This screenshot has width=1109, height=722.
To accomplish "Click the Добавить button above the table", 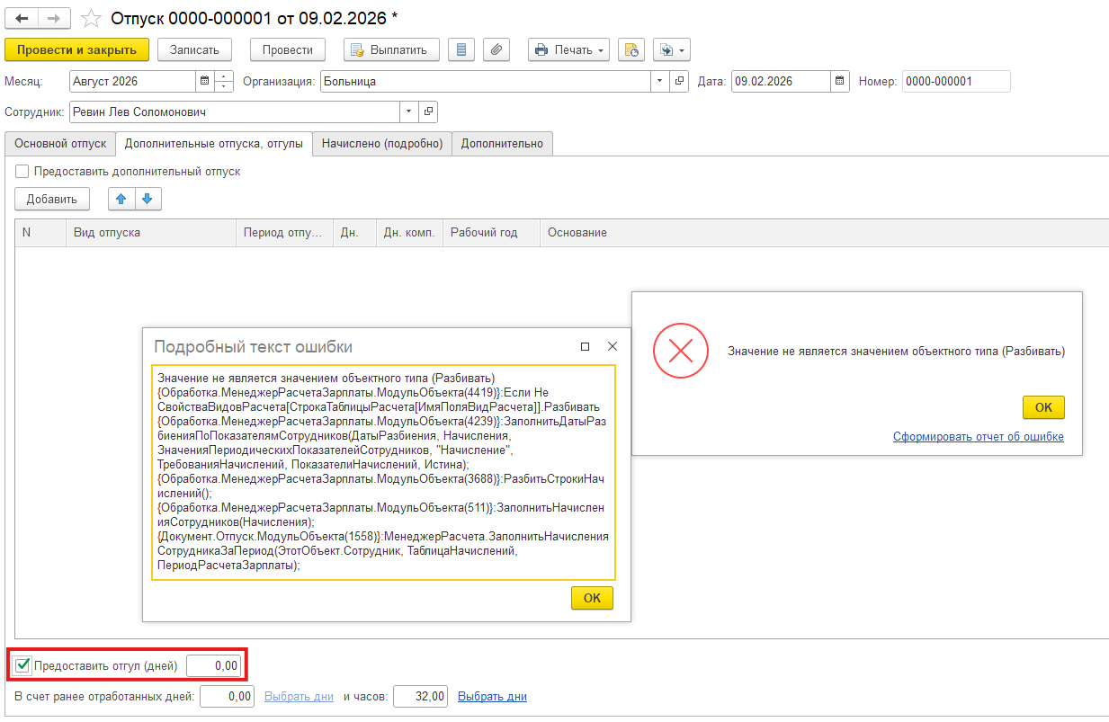I will (x=52, y=199).
